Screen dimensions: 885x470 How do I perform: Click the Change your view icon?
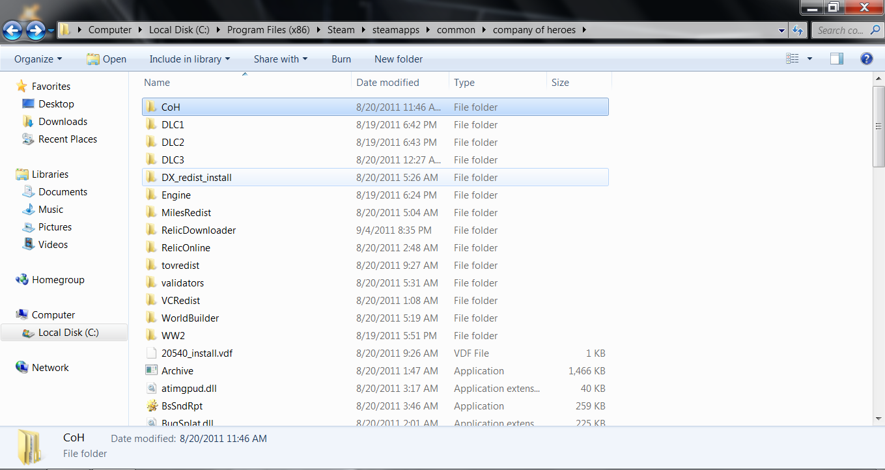792,59
